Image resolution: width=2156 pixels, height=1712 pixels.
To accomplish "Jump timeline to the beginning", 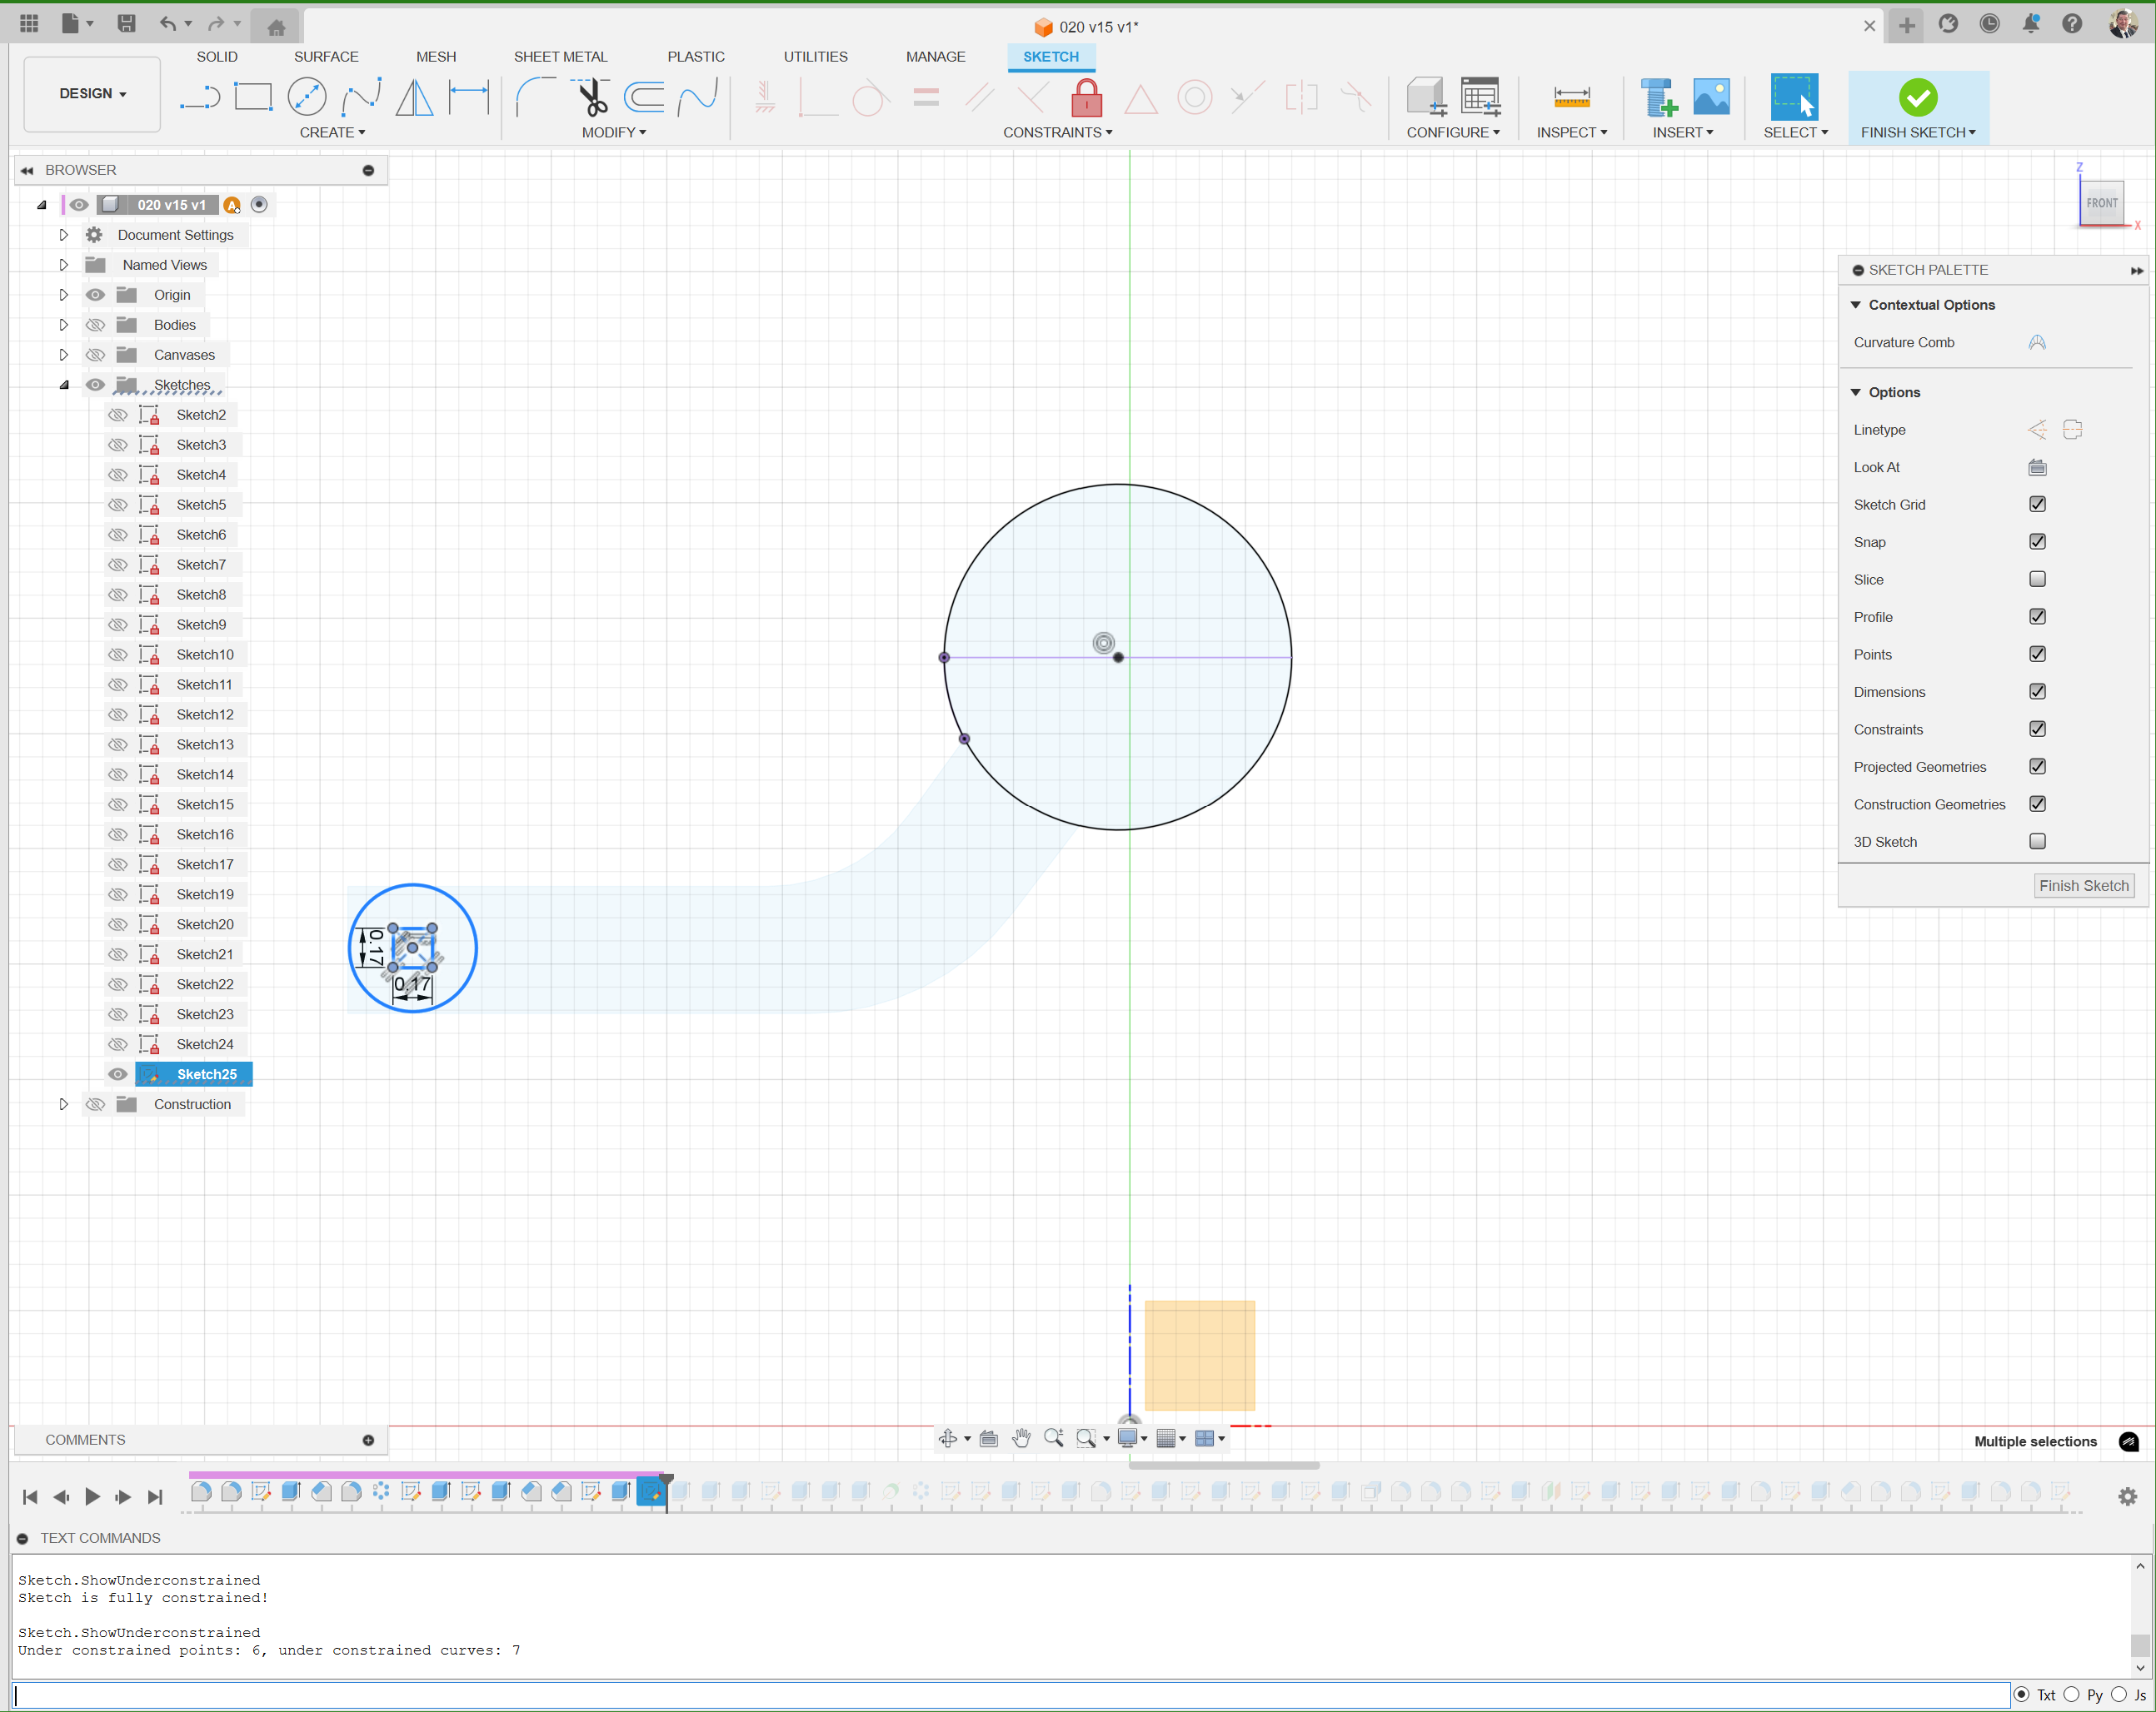I will (30, 1496).
